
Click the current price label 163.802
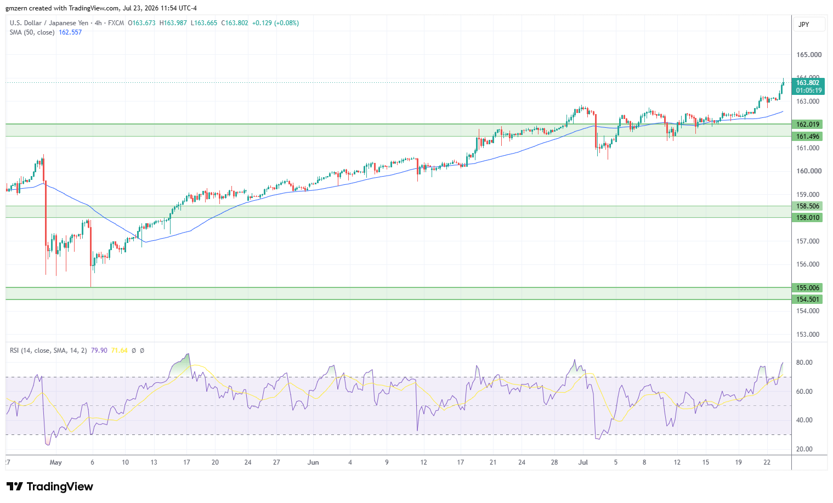(808, 83)
